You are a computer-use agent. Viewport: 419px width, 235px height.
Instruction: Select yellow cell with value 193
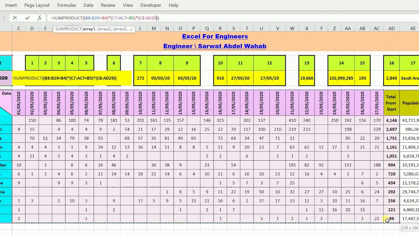click(362, 78)
